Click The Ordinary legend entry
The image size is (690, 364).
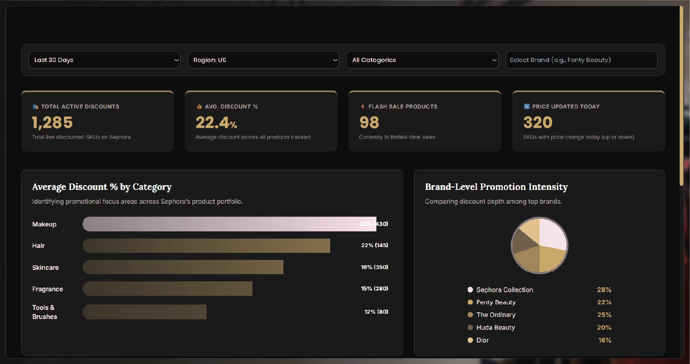coord(496,315)
